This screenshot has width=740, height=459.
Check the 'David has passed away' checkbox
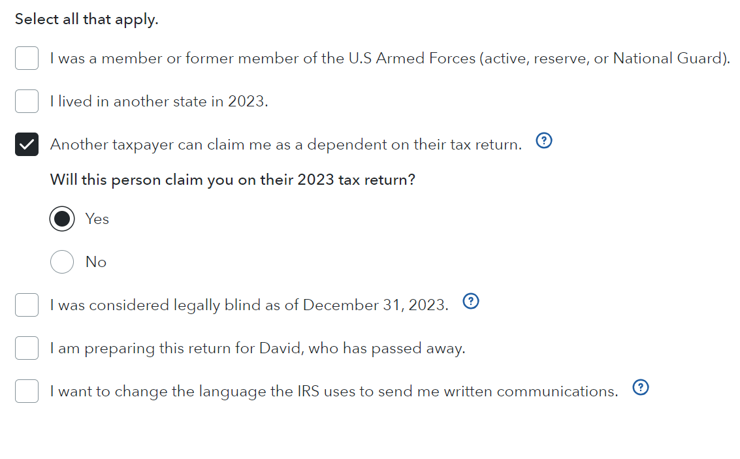point(26,347)
